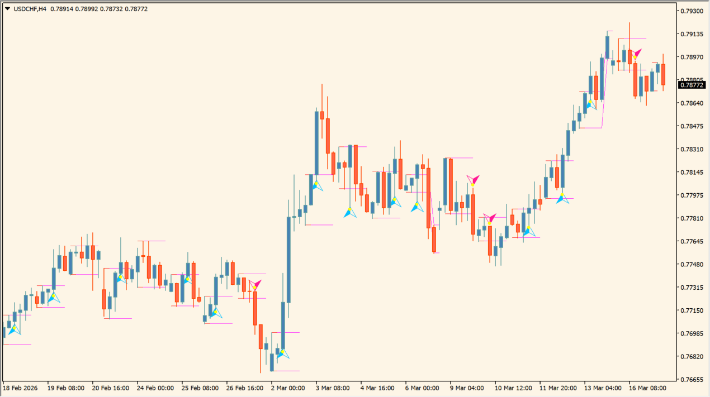Click the rightmost magenta sell arrow
Screen dimensions: 710x397
(x=636, y=54)
